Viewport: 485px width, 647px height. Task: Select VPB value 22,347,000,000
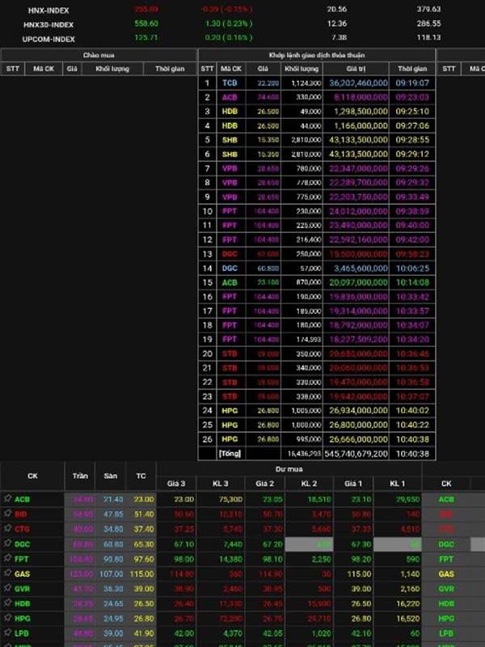pyautogui.click(x=358, y=168)
